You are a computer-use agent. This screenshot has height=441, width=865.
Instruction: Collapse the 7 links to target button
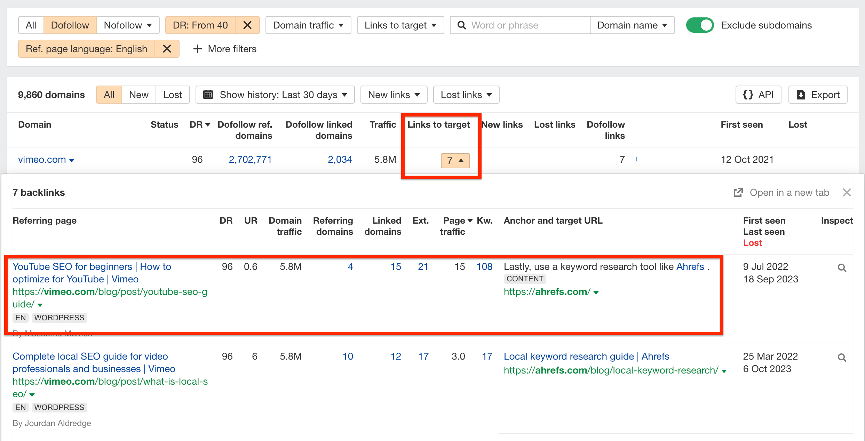pos(455,161)
